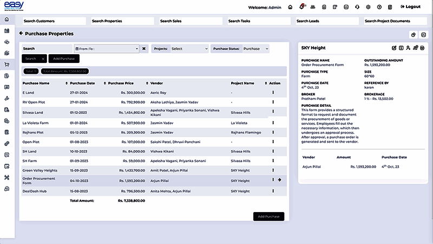Click the back arrow beside Purchase Properties
Screen dimensions: 433x244
coord(21,33)
